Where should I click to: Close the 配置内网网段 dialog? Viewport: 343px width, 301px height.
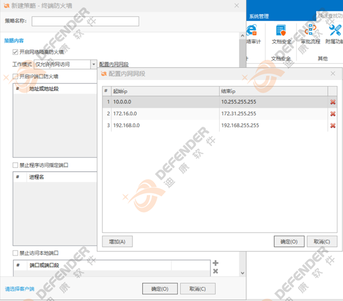pos(333,74)
